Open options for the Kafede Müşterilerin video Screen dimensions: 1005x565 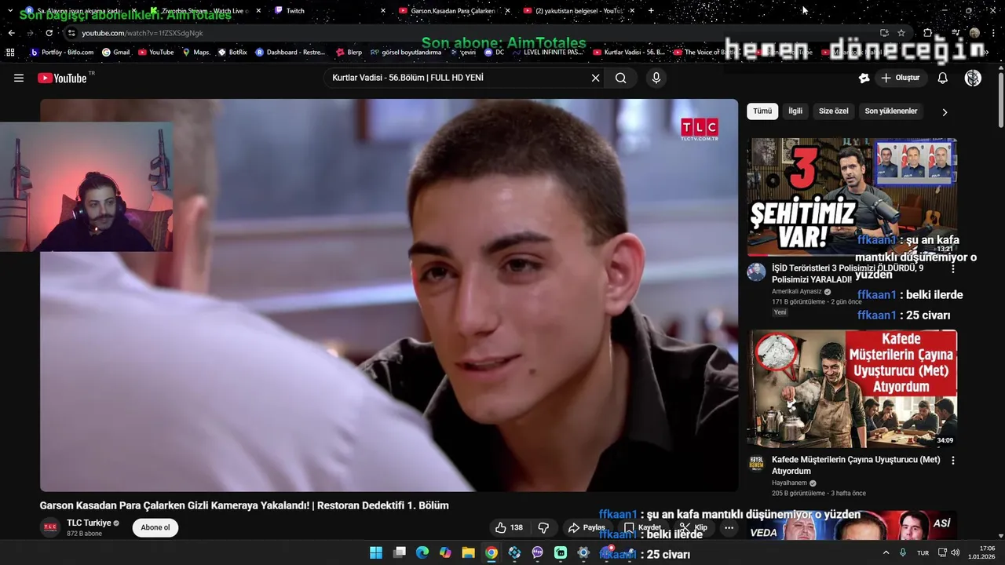[x=953, y=461]
